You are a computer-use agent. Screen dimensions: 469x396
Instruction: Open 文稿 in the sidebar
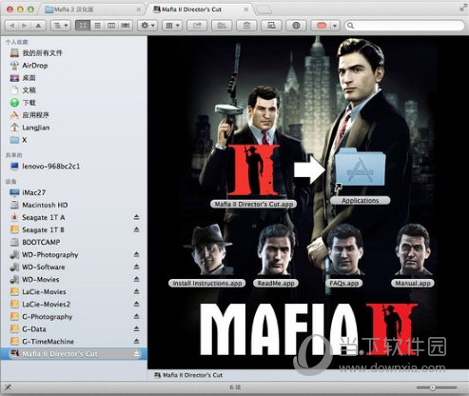pyautogui.click(x=29, y=90)
